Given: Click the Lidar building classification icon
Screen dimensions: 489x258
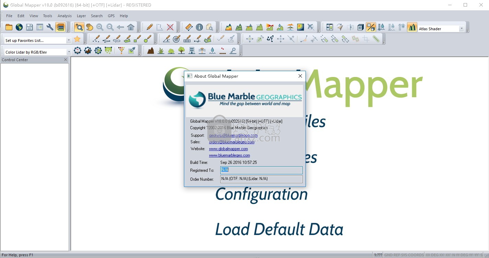Looking at the screenshot, I should (x=192, y=51).
